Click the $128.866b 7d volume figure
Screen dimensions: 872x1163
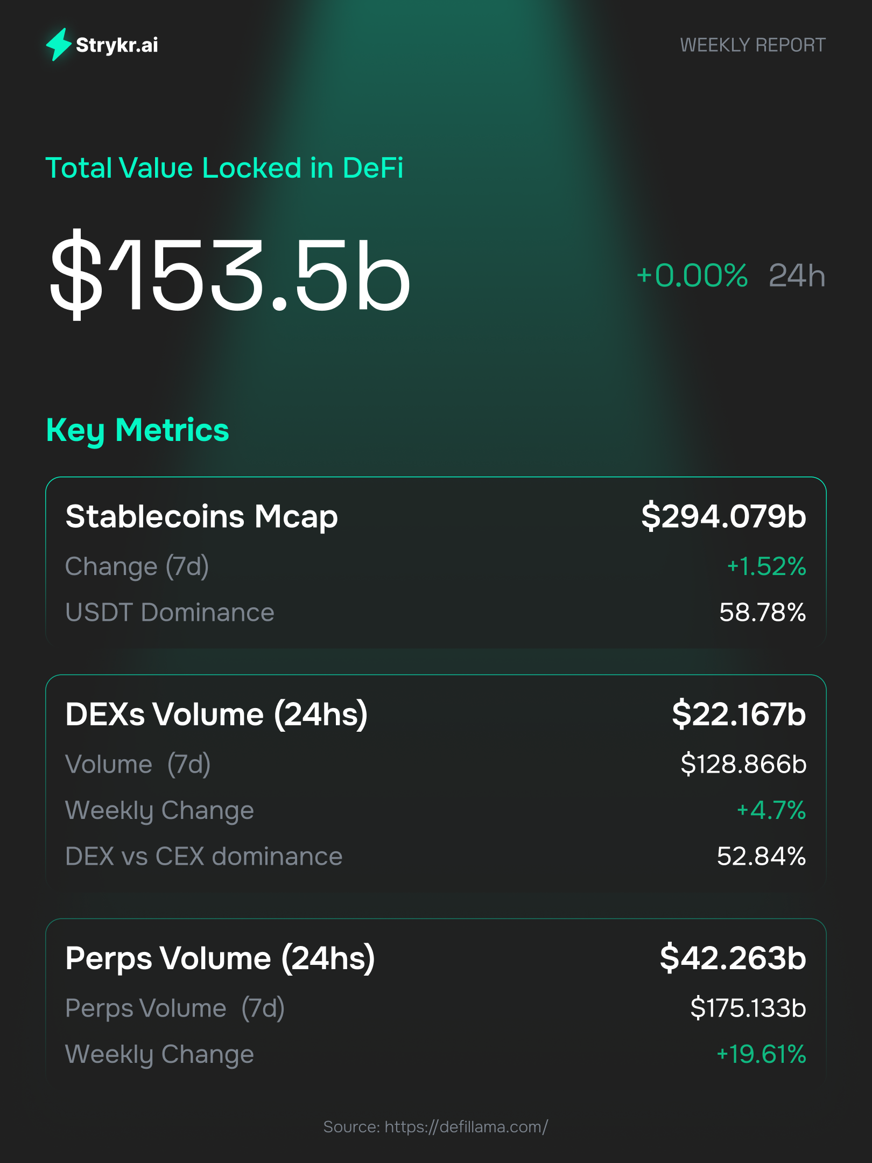(743, 765)
